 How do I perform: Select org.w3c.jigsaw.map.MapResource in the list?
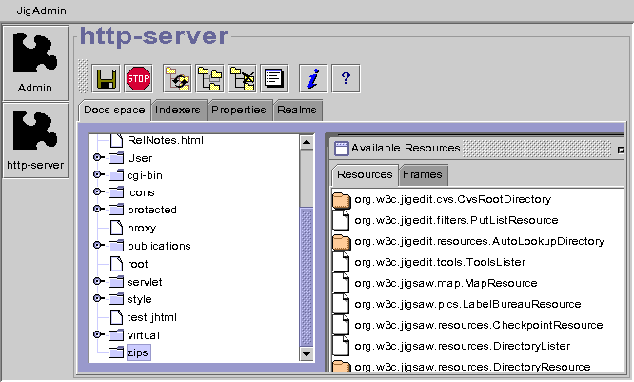pos(445,283)
